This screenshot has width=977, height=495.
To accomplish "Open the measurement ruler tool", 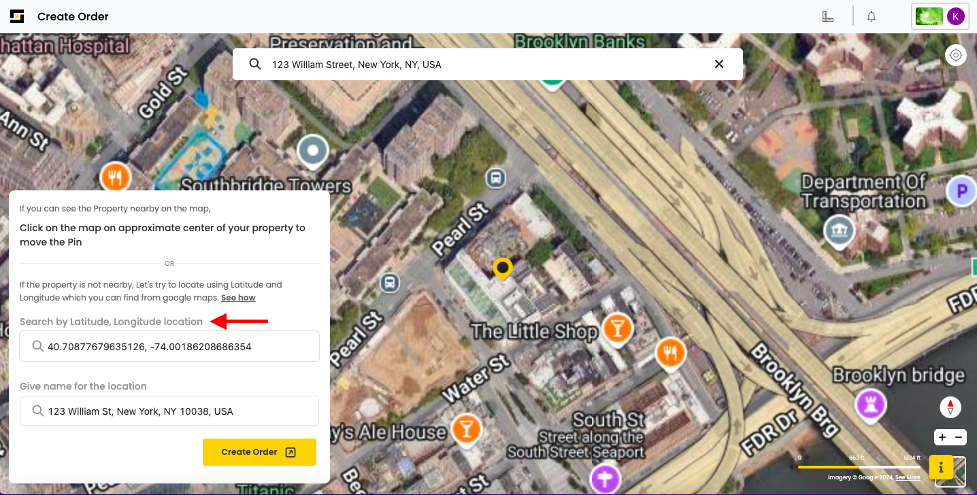I will (828, 16).
